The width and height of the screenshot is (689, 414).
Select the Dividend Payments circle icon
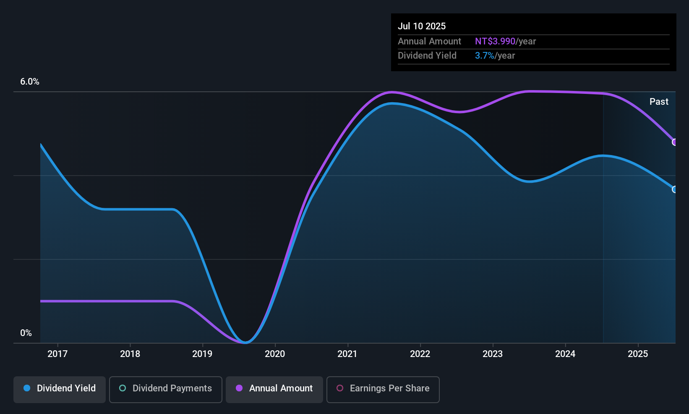122,388
